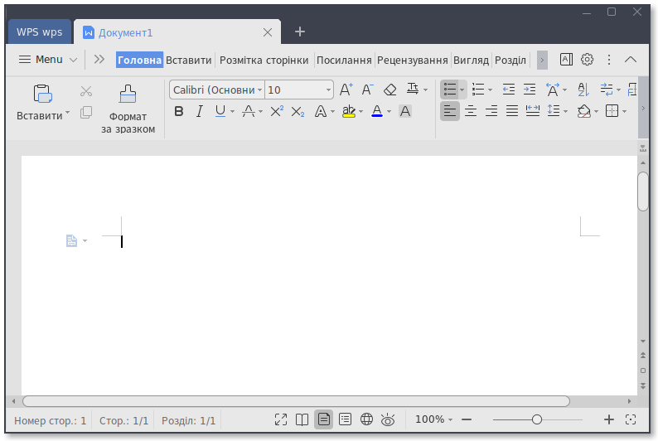
Task: Open the Розмітка сторінки tab
Action: [x=264, y=60]
